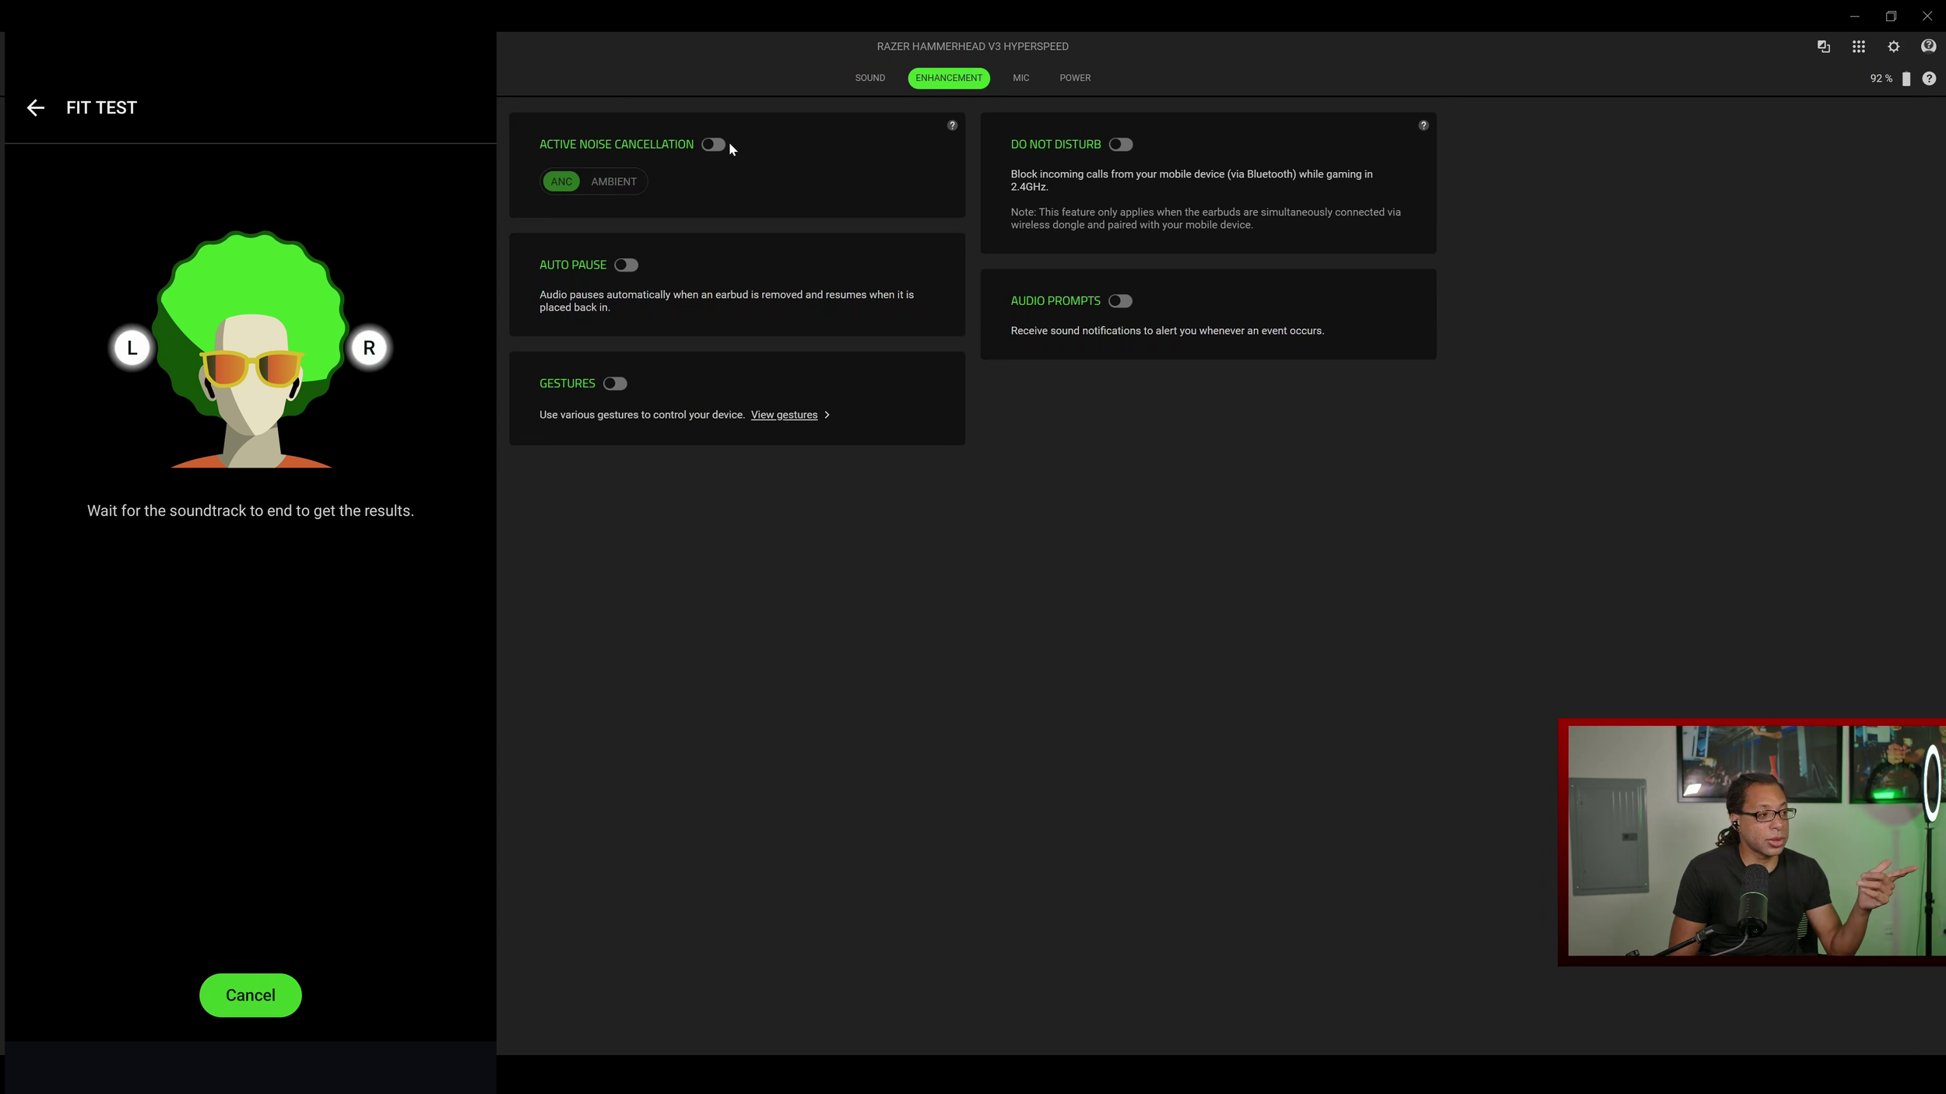
Task: Click the Gestures label
Action: click(567, 384)
